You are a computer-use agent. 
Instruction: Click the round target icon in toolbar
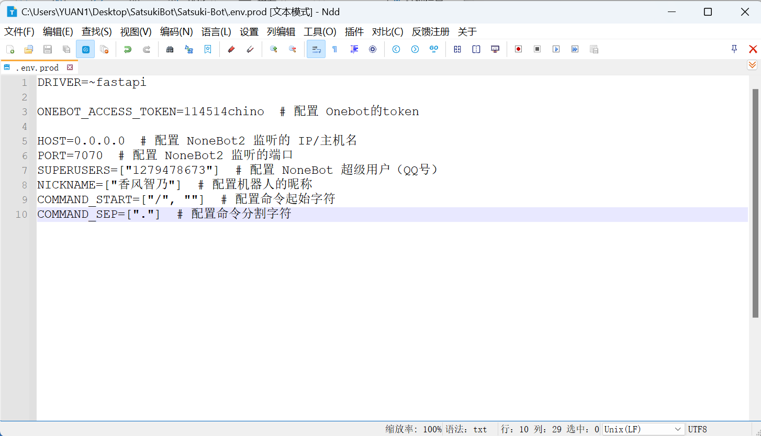coord(373,49)
